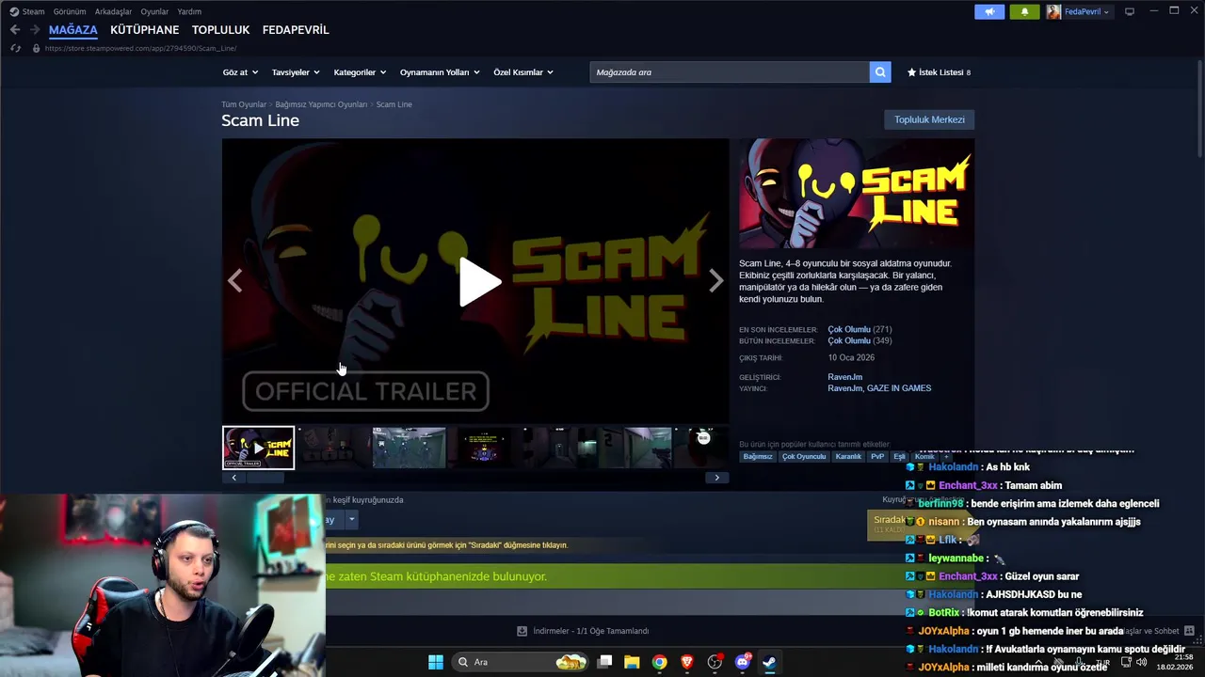Select the third thumbnail with the teal room
Viewport: 1205px width, 677px height.
point(409,448)
